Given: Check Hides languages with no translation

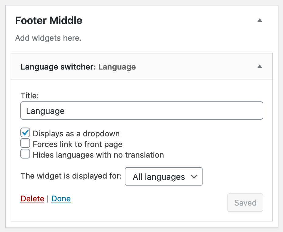Looking at the screenshot, I should tap(25, 154).
